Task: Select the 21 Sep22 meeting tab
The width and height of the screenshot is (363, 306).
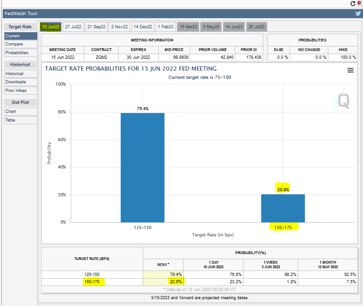Action: coord(96,27)
